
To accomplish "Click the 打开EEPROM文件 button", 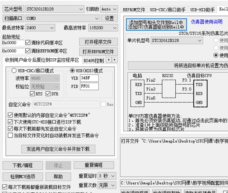I will tap(98, 51).
